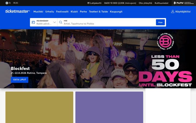Open the Lahjakortti gift card link
Screen dimensions: 196x123
coord(94,3)
